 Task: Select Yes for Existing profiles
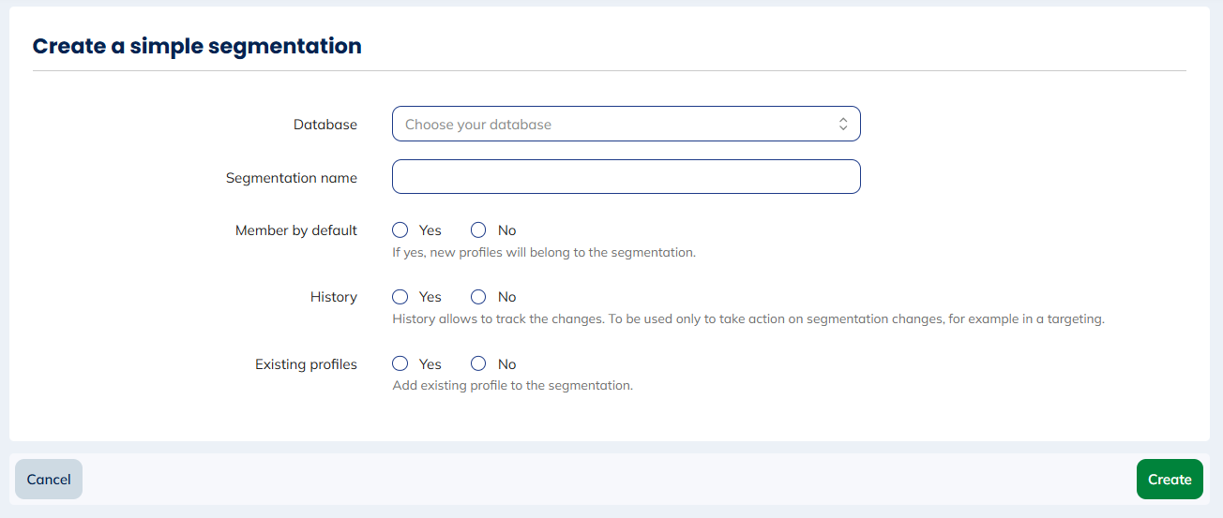click(x=400, y=363)
